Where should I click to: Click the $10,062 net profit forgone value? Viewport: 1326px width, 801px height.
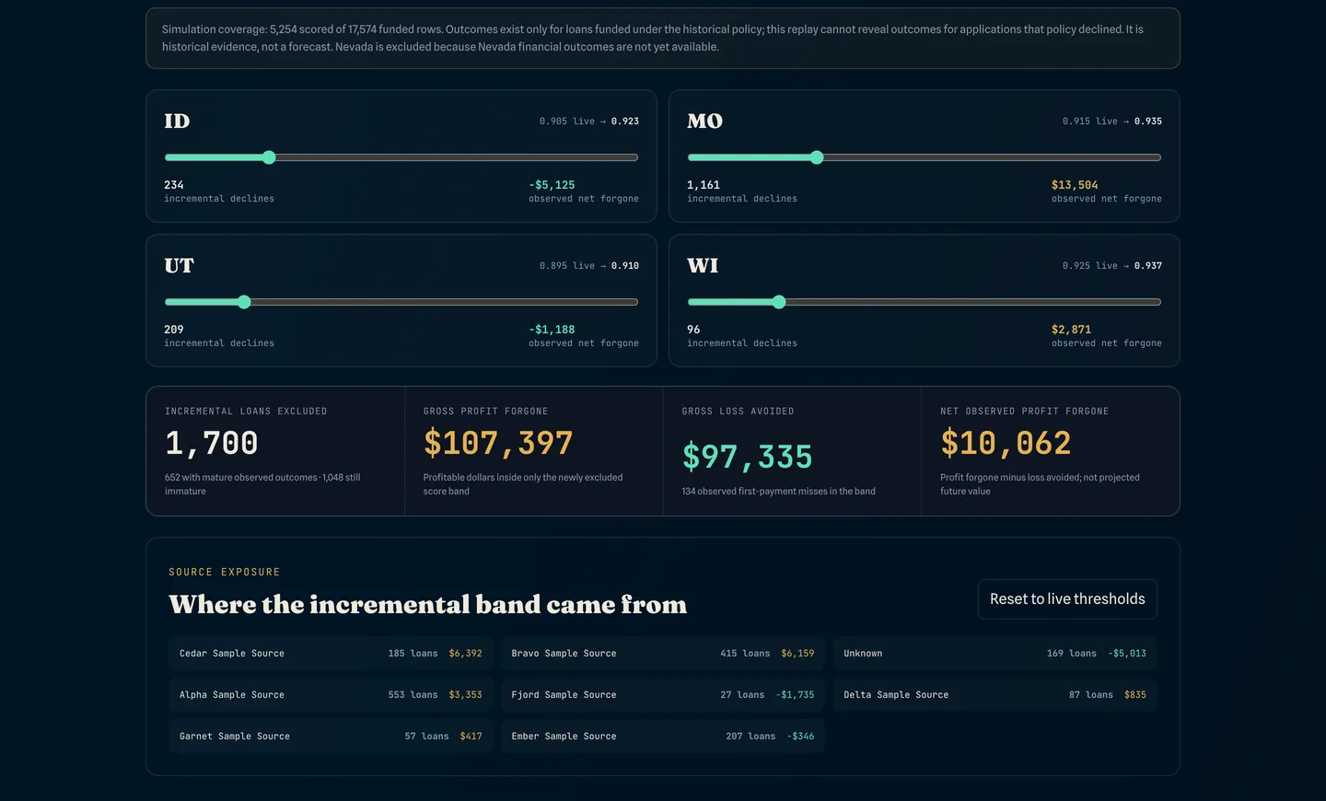[x=1006, y=444]
